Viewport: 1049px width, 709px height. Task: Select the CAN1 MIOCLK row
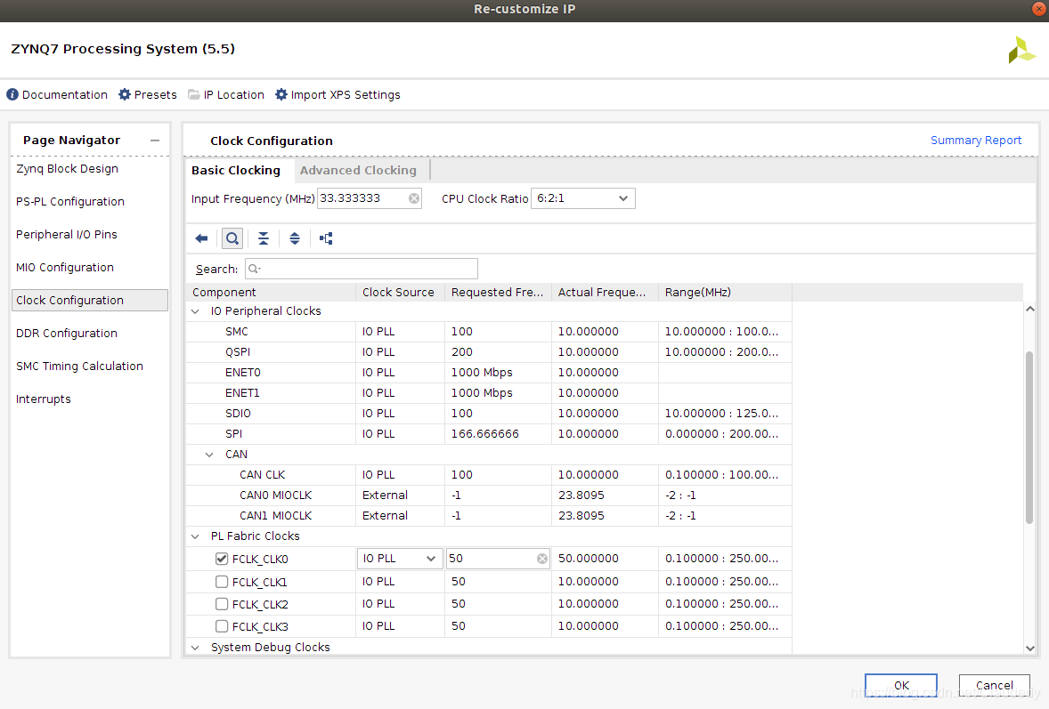coord(489,516)
